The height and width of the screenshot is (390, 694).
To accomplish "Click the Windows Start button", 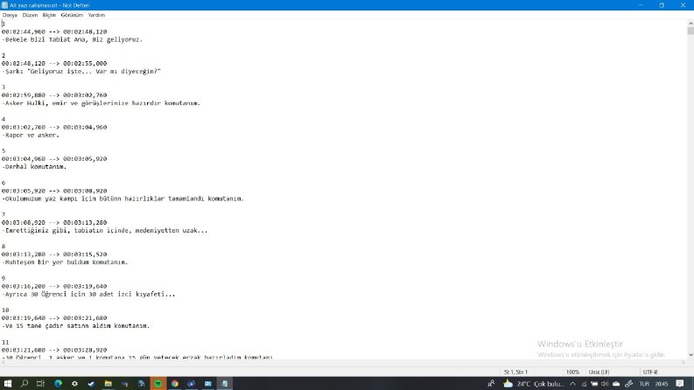I will (8, 383).
